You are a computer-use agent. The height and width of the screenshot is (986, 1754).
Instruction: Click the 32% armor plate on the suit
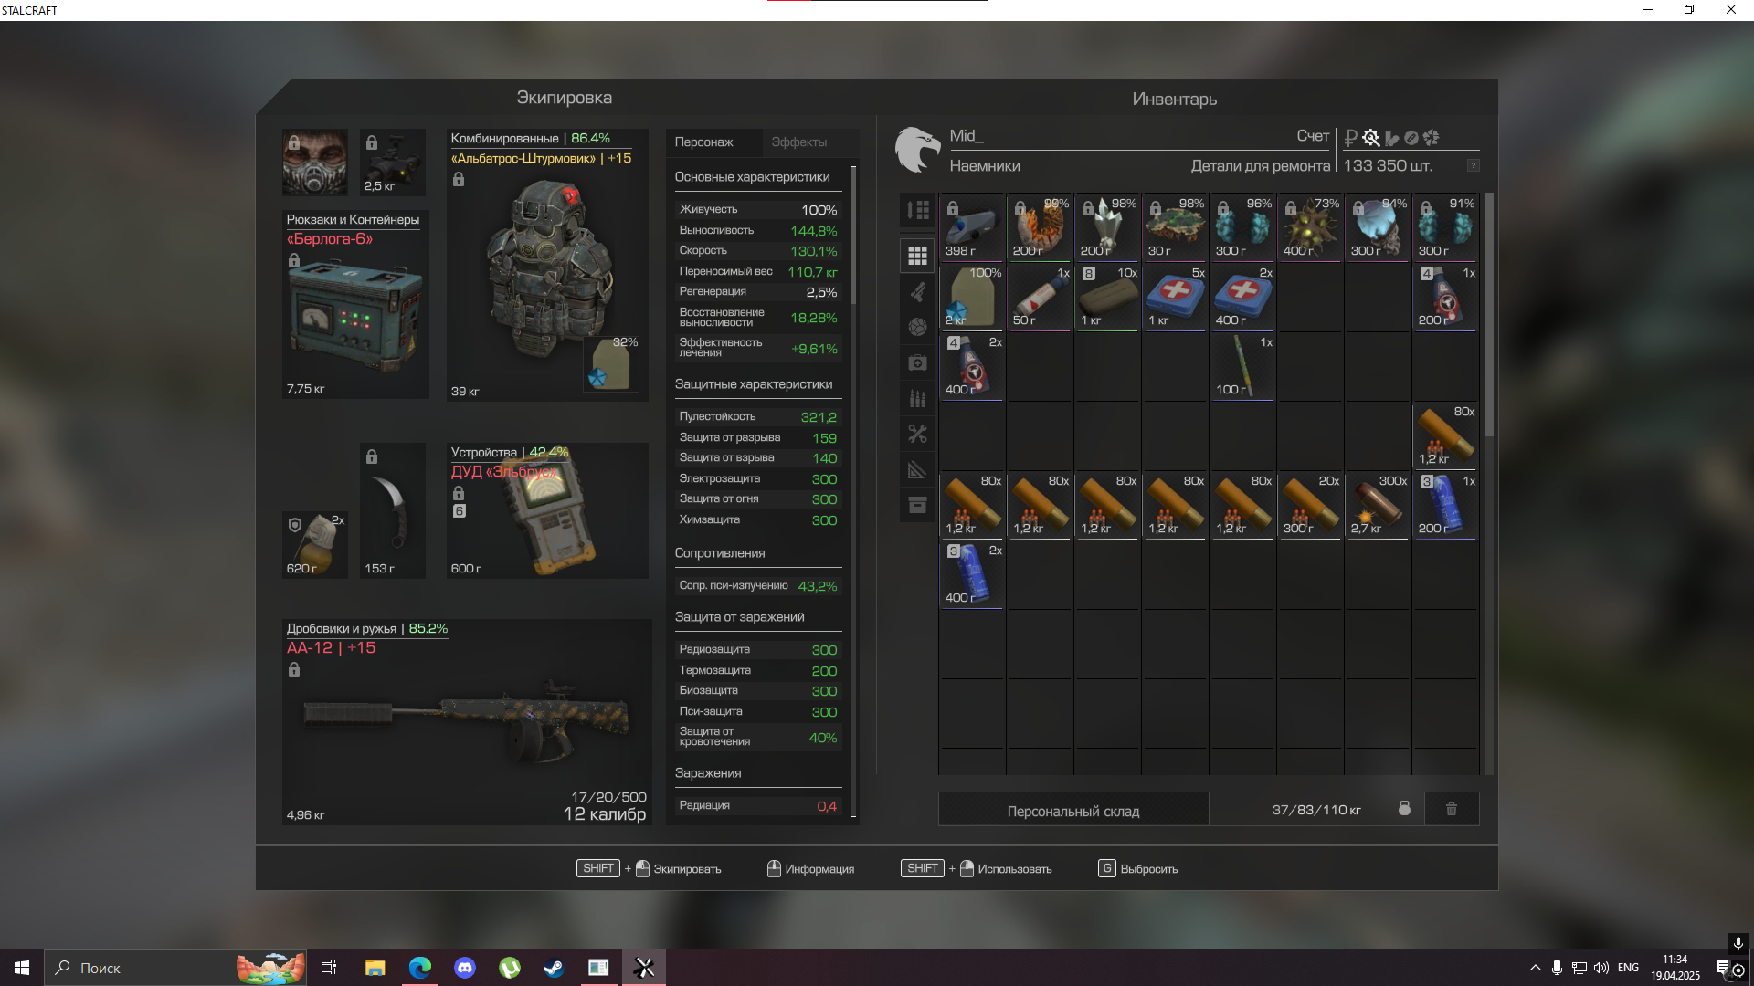pyautogui.click(x=610, y=362)
